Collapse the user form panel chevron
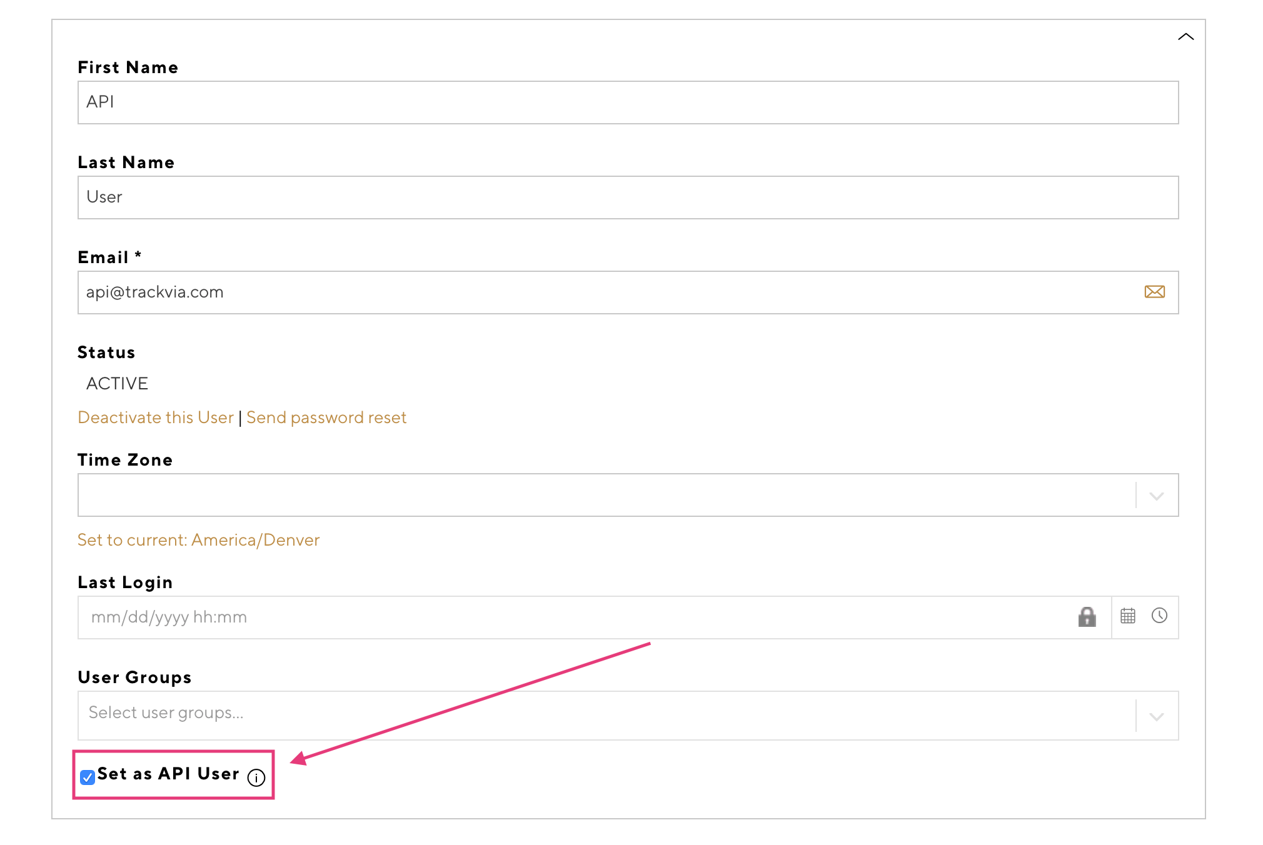 [x=1185, y=37]
